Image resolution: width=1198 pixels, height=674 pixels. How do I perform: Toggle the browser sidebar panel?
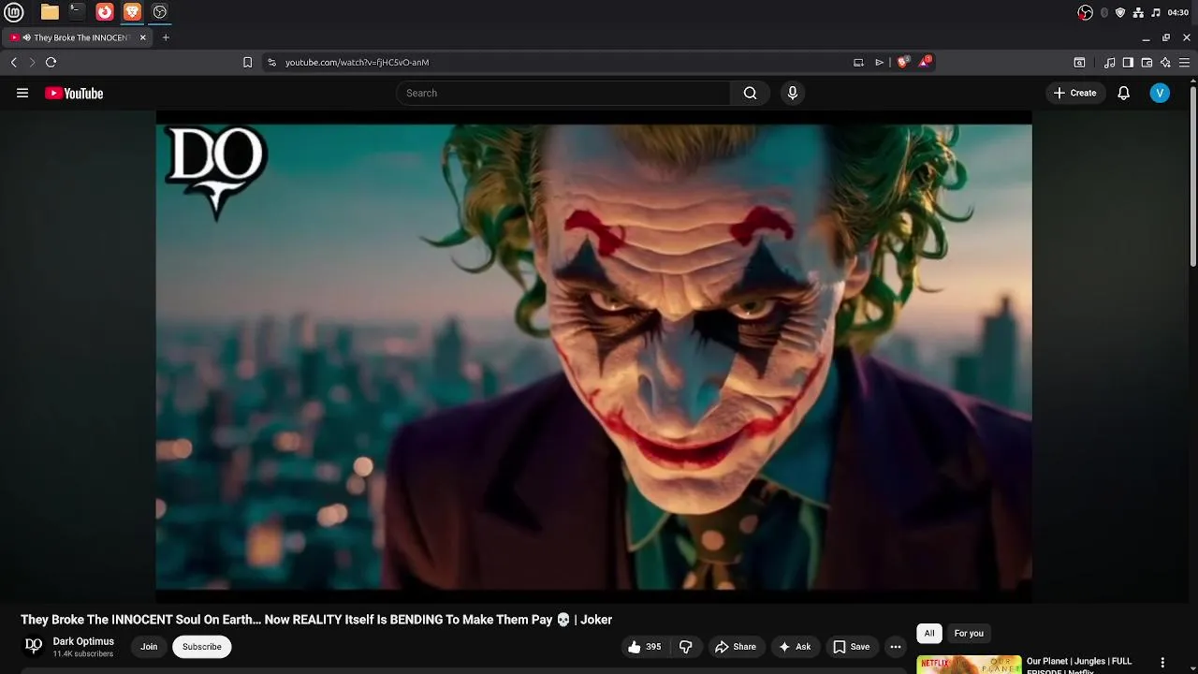pos(1128,63)
